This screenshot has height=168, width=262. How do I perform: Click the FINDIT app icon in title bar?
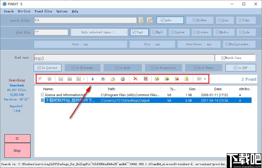(x=4, y=4)
